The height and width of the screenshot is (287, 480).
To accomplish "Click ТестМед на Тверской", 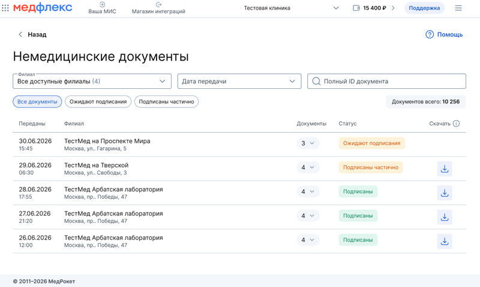I will (96, 165).
